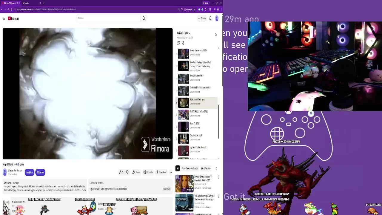
Task: Click the Promote megaphone icon
Action: pos(148,172)
